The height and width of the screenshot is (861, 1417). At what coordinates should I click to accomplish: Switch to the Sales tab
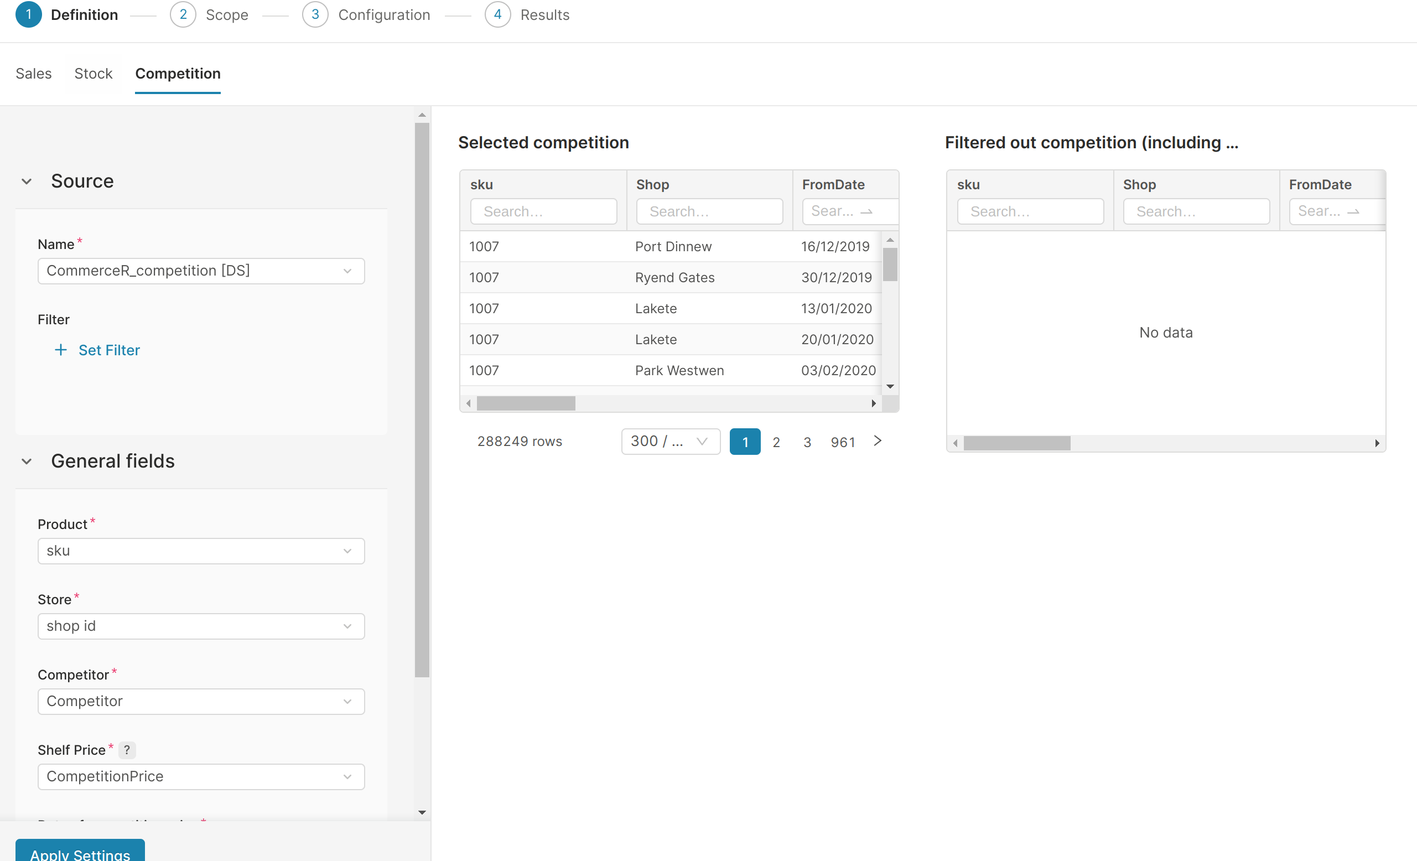[x=33, y=74]
